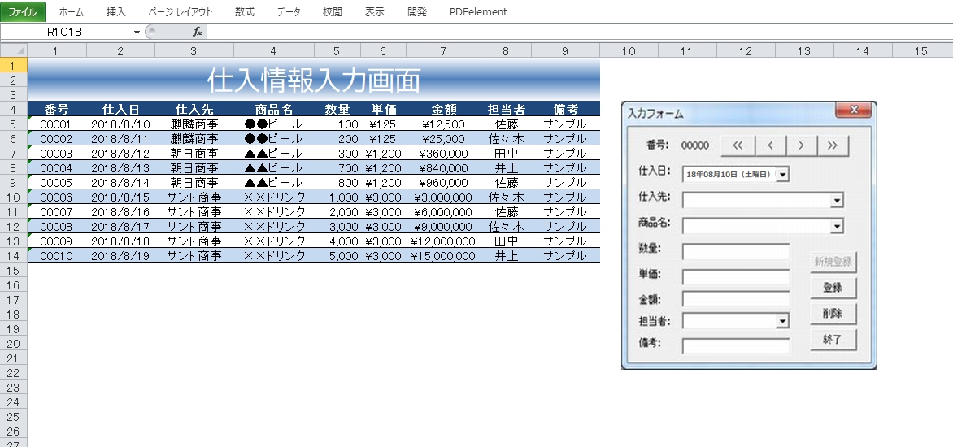
Task: Click date cell 2018/8/19
Action: coord(120,256)
